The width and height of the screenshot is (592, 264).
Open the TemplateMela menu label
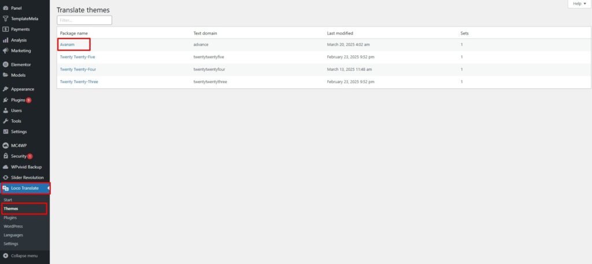pos(24,18)
